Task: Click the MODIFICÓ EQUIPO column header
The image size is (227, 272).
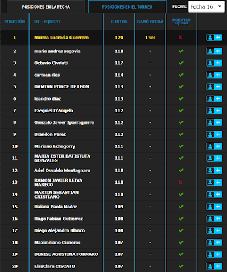Action: coord(181,22)
